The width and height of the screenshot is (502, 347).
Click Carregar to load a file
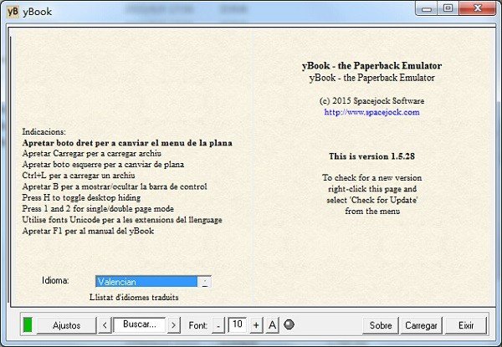tap(421, 325)
